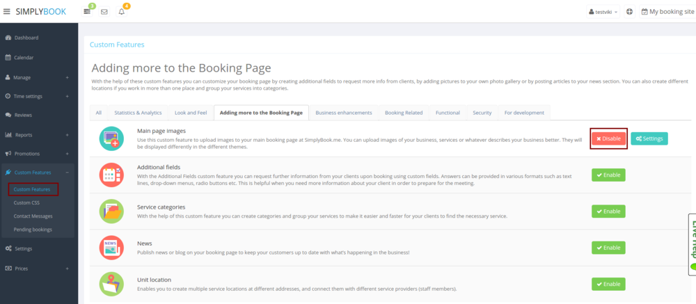Open the testviki user dropdown
Screen dimensions: 696x304
(x=603, y=12)
